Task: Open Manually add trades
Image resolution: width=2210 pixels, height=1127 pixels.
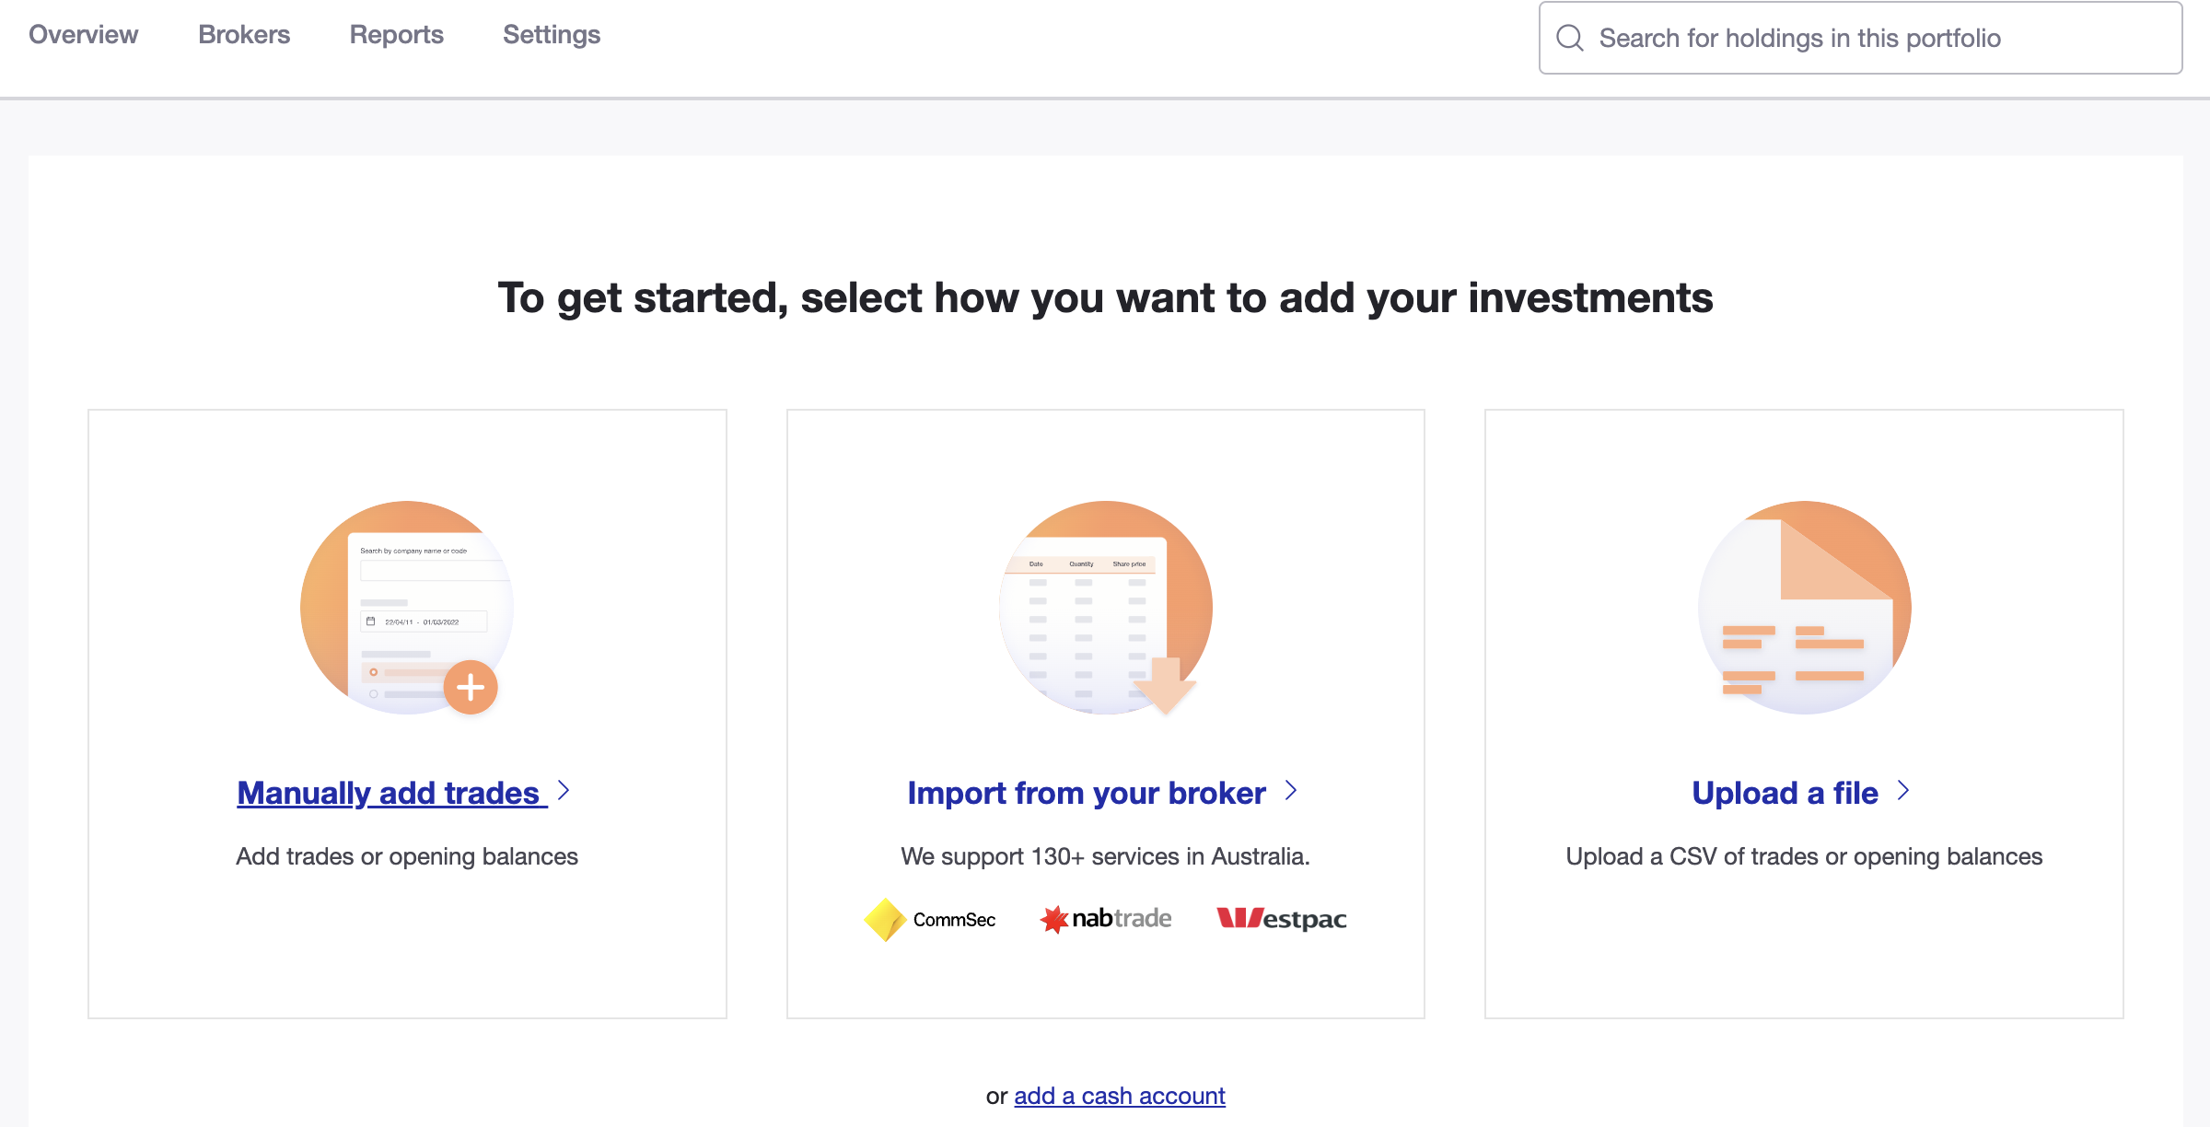Action: coord(387,792)
